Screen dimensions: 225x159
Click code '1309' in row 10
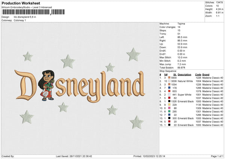tap(198, 108)
